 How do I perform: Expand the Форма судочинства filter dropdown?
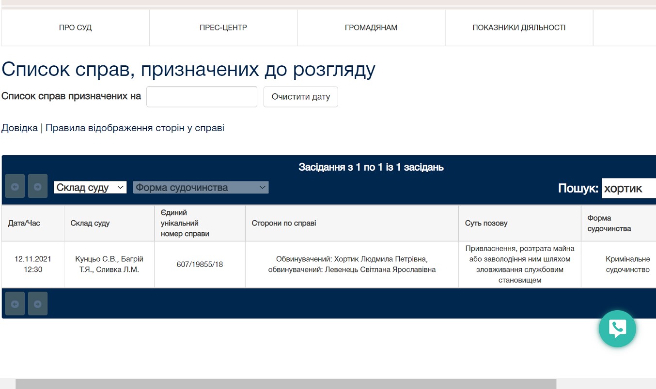point(201,188)
